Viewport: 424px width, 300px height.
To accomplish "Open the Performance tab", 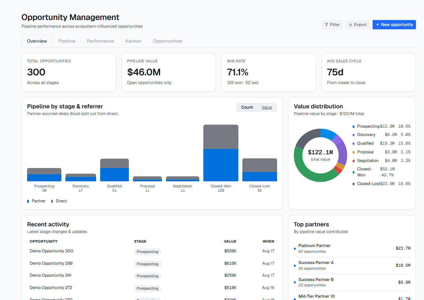I will pos(100,41).
